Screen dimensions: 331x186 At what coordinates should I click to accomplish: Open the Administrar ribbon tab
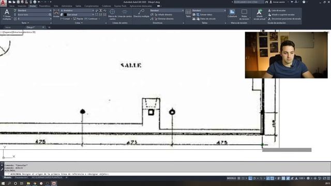(x=67, y=6)
